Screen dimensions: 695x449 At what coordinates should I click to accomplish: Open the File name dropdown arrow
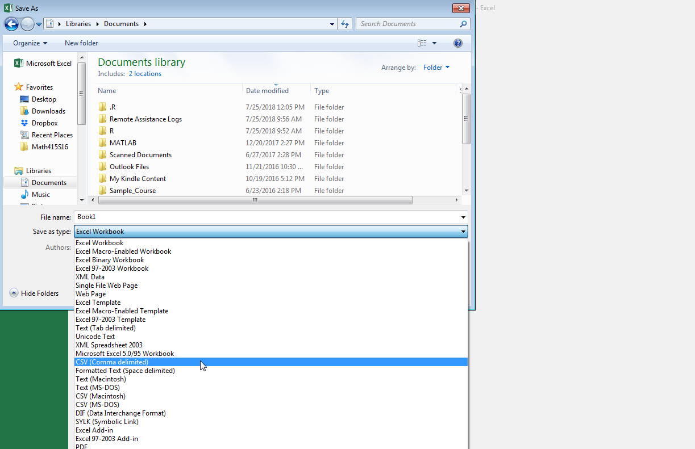(x=464, y=217)
